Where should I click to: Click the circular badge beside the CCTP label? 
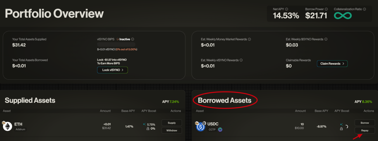click(220, 130)
